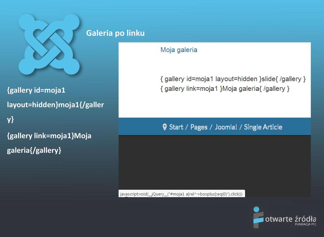Select '{gallery link=moja1}Moja' slide text

(x=49, y=136)
